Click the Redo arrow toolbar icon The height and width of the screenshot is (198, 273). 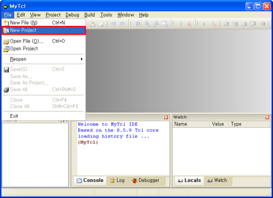click(x=122, y=24)
